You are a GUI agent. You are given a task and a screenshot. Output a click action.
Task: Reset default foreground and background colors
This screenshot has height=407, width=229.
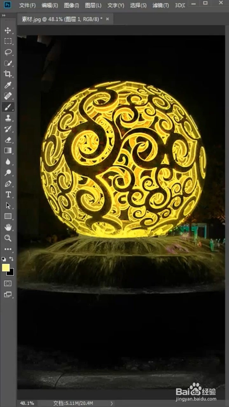pyautogui.click(x=4, y=259)
